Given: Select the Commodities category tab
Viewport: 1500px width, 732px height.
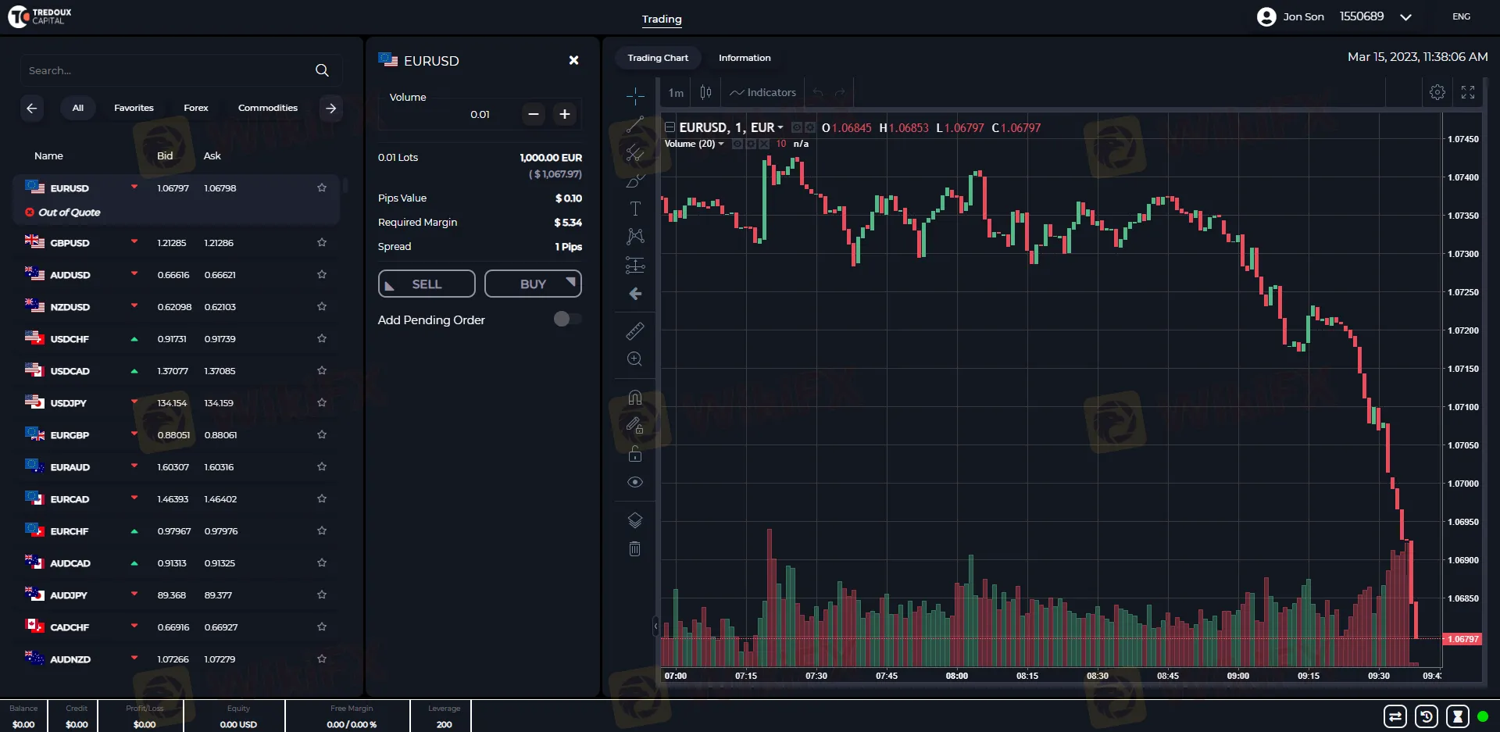Looking at the screenshot, I should point(268,107).
